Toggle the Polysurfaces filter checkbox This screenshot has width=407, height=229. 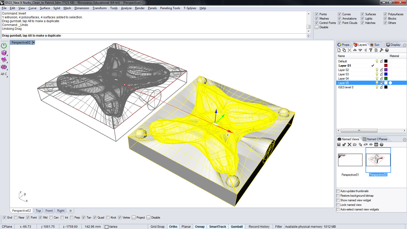pos(385,14)
